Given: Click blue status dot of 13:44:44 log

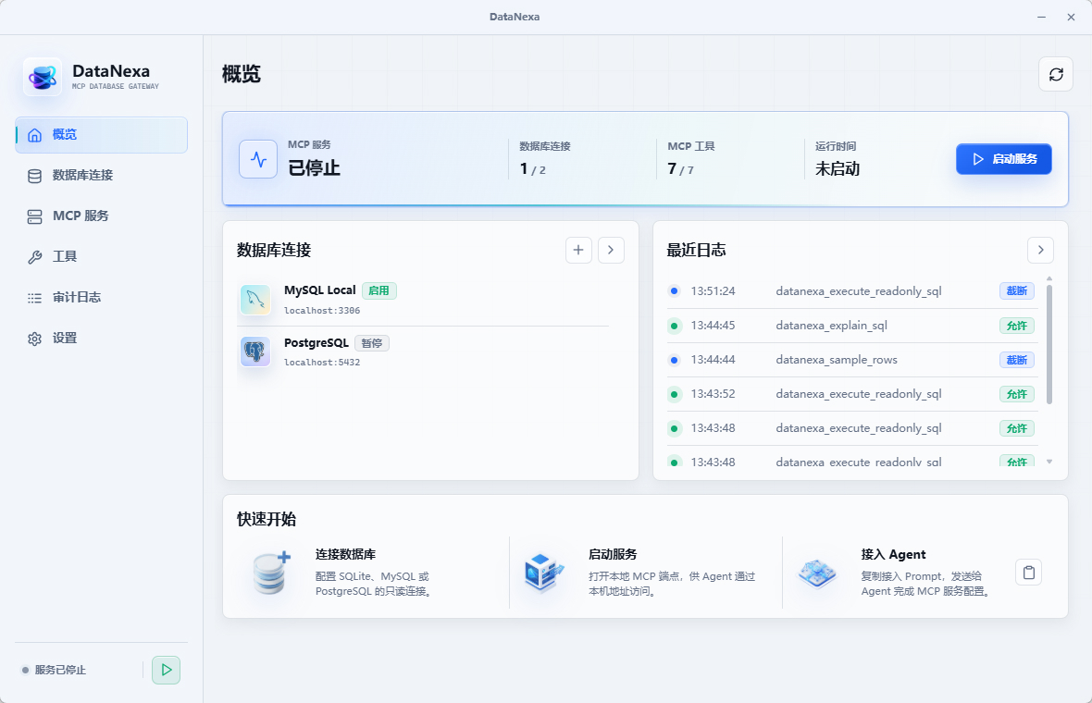Looking at the screenshot, I should pyautogui.click(x=674, y=360).
